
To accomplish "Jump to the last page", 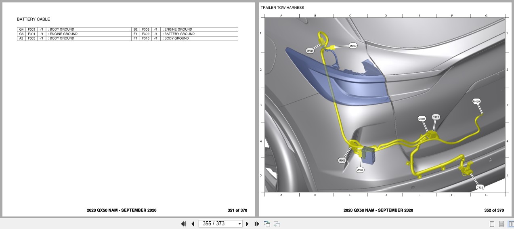I will click(x=256, y=224).
